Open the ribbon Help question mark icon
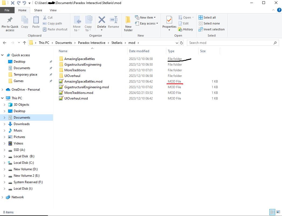The image size is (282, 216). click(x=279, y=10)
